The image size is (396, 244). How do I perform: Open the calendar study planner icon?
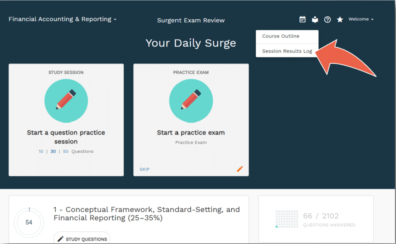click(302, 19)
